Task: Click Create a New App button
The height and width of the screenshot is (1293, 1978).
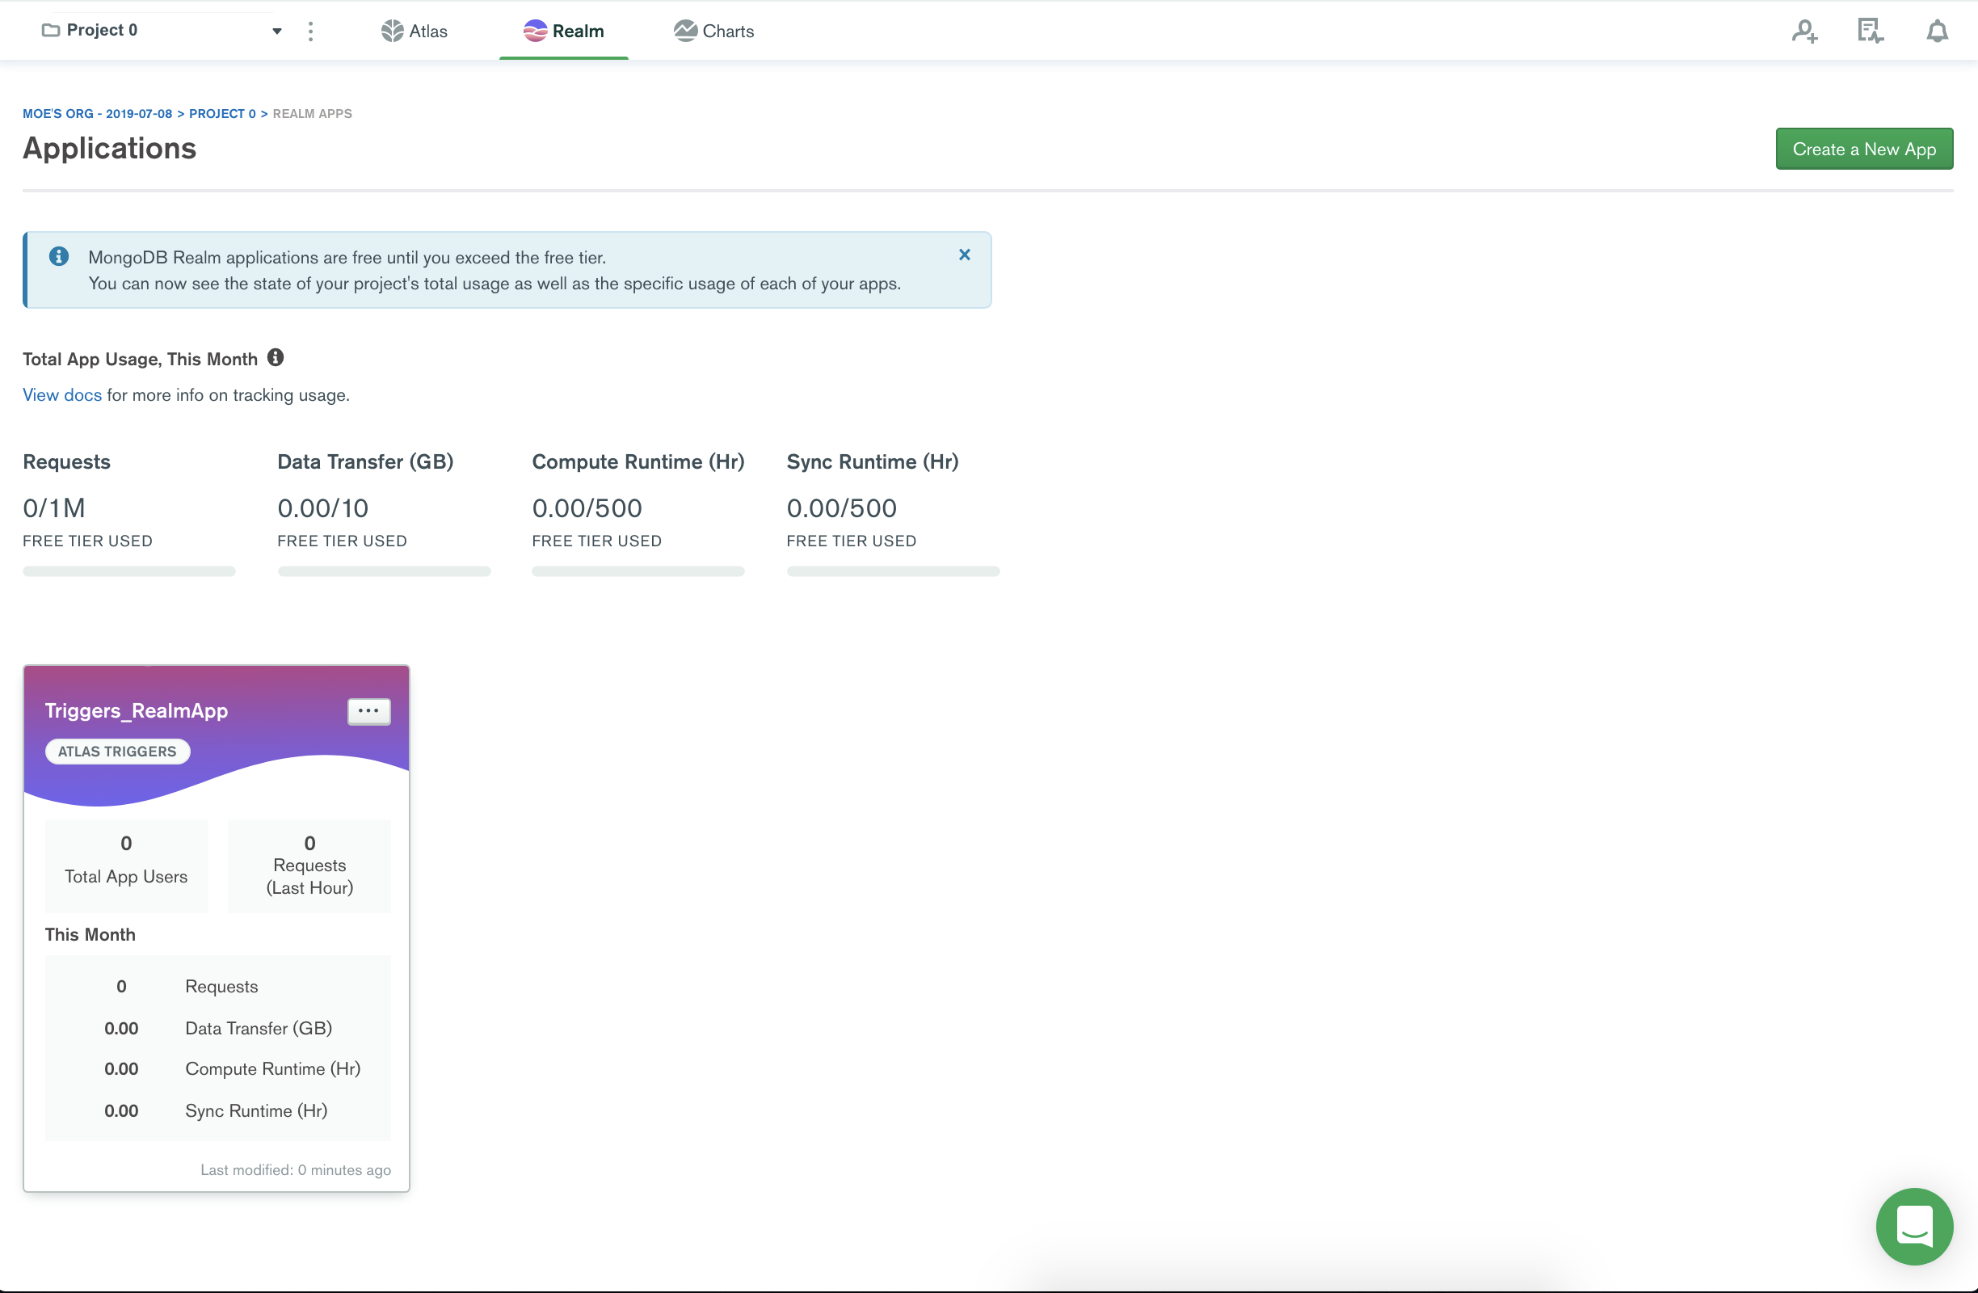Action: point(1864,150)
